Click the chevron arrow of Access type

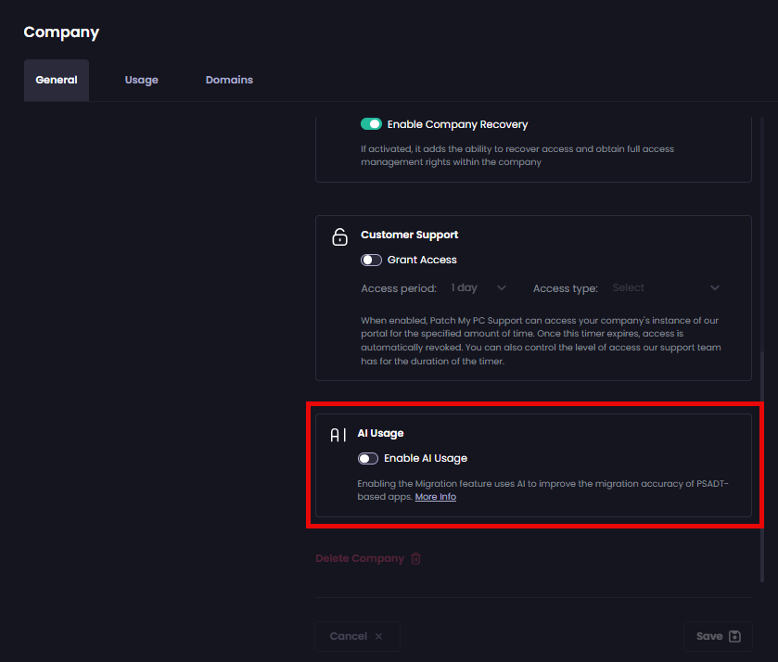[x=714, y=288]
